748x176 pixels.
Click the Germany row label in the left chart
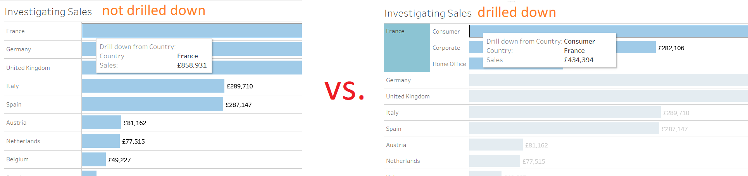click(19, 49)
